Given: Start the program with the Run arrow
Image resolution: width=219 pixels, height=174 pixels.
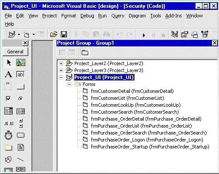Looking at the screenshot, I should pos(144,35).
